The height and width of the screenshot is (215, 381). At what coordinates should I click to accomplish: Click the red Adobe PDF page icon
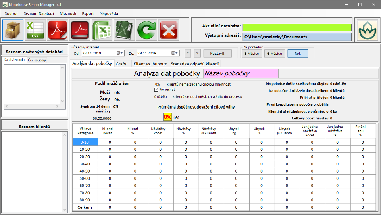coord(57,30)
